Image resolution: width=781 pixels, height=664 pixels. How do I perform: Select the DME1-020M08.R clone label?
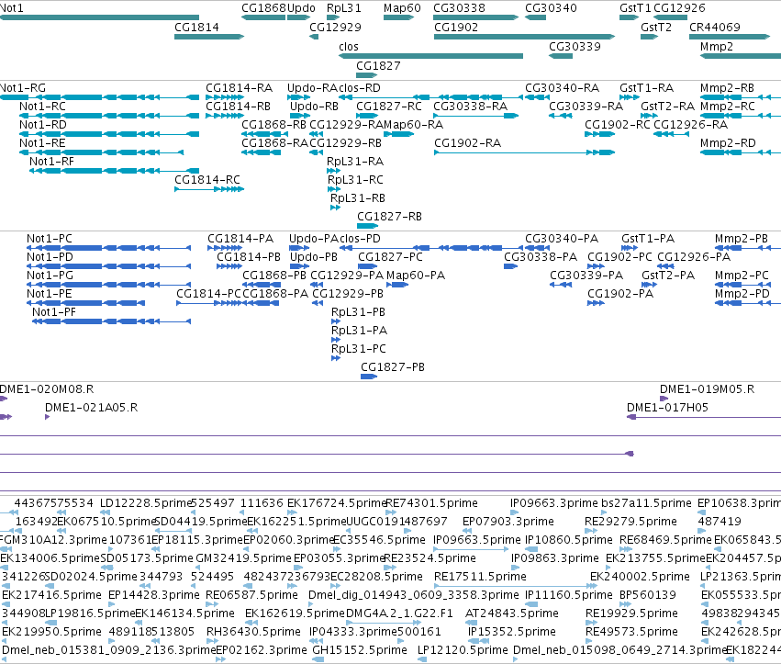pos(47,389)
